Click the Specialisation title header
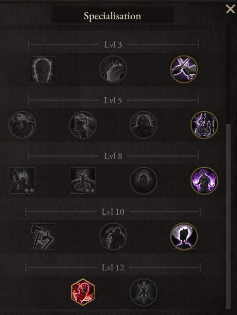237x315 pixels. click(113, 16)
